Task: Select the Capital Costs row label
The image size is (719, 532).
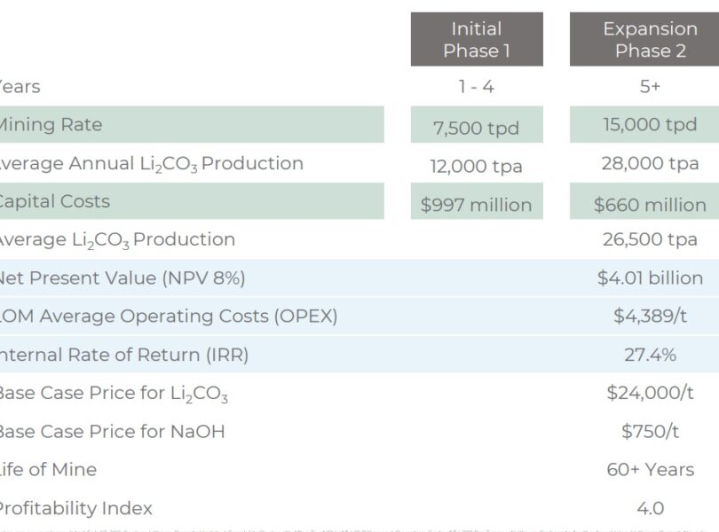Action: click(x=54, y=201)
